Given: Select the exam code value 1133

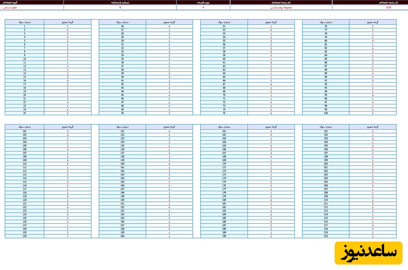Looking at the screenshot, I should click(x=370, y=7).
